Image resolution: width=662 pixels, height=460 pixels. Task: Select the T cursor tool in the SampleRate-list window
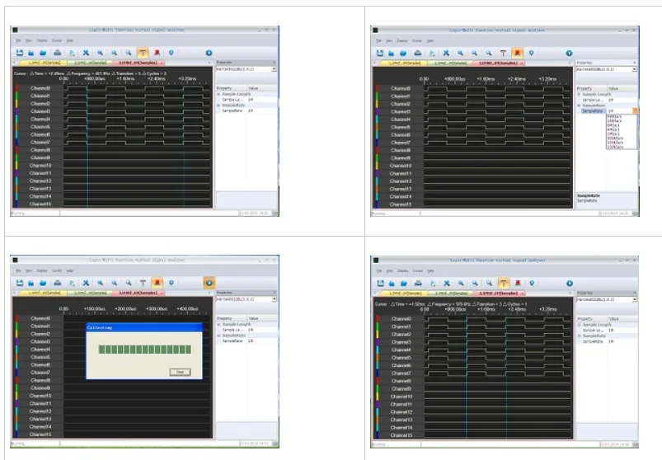(x=503, y=54)
